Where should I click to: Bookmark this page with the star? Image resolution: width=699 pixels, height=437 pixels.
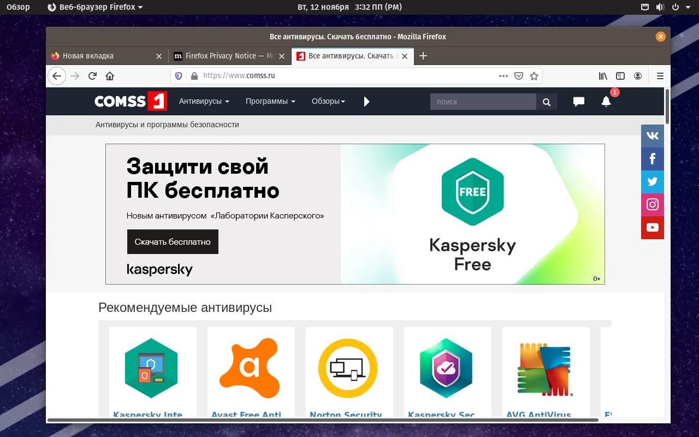click(x=534, y=76)
